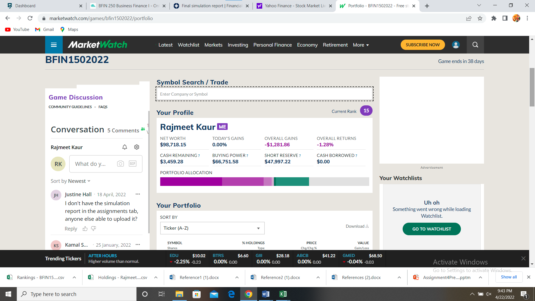Download the portfolio holdings
Screen dimensions: 535x301
(x=357, y=226)
